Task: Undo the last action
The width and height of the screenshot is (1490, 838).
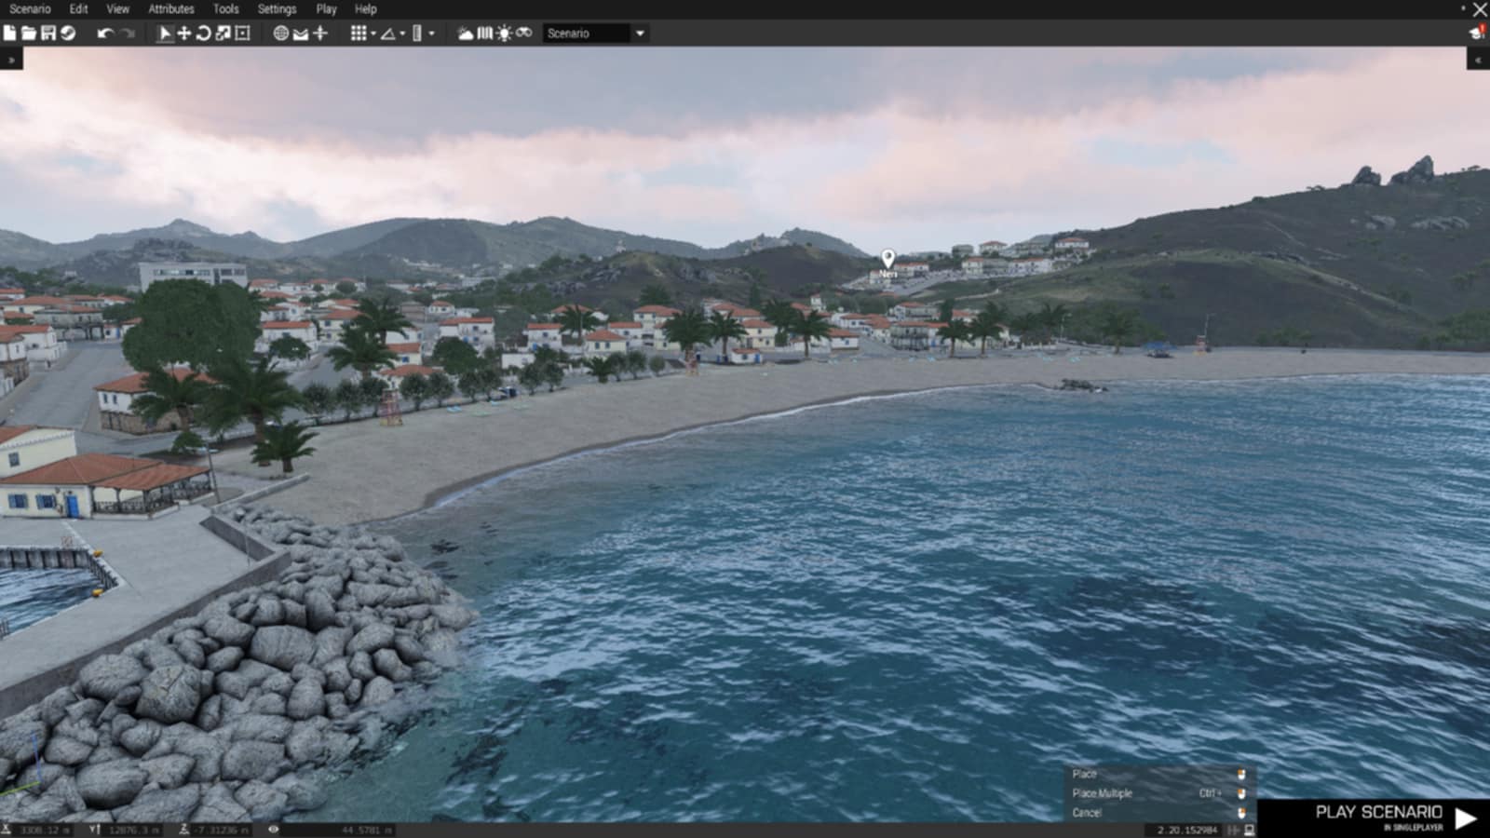Action: point(104,33)
